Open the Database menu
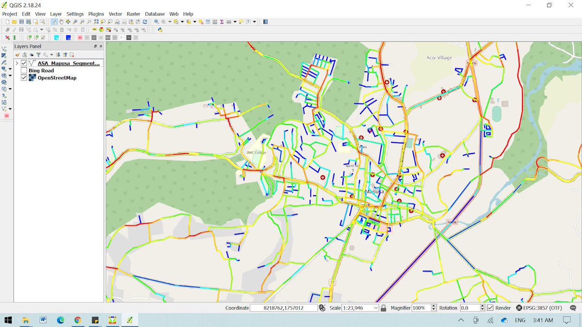Screen dimensions: 582x327 pos(155,14)
